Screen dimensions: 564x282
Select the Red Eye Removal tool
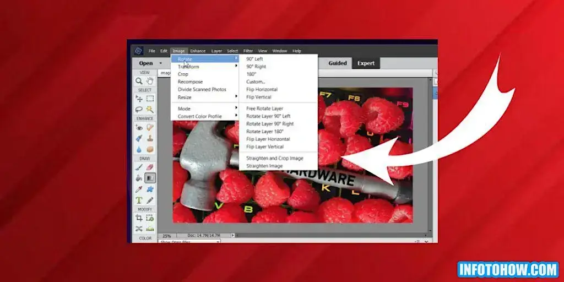click(x=139, y=127)
